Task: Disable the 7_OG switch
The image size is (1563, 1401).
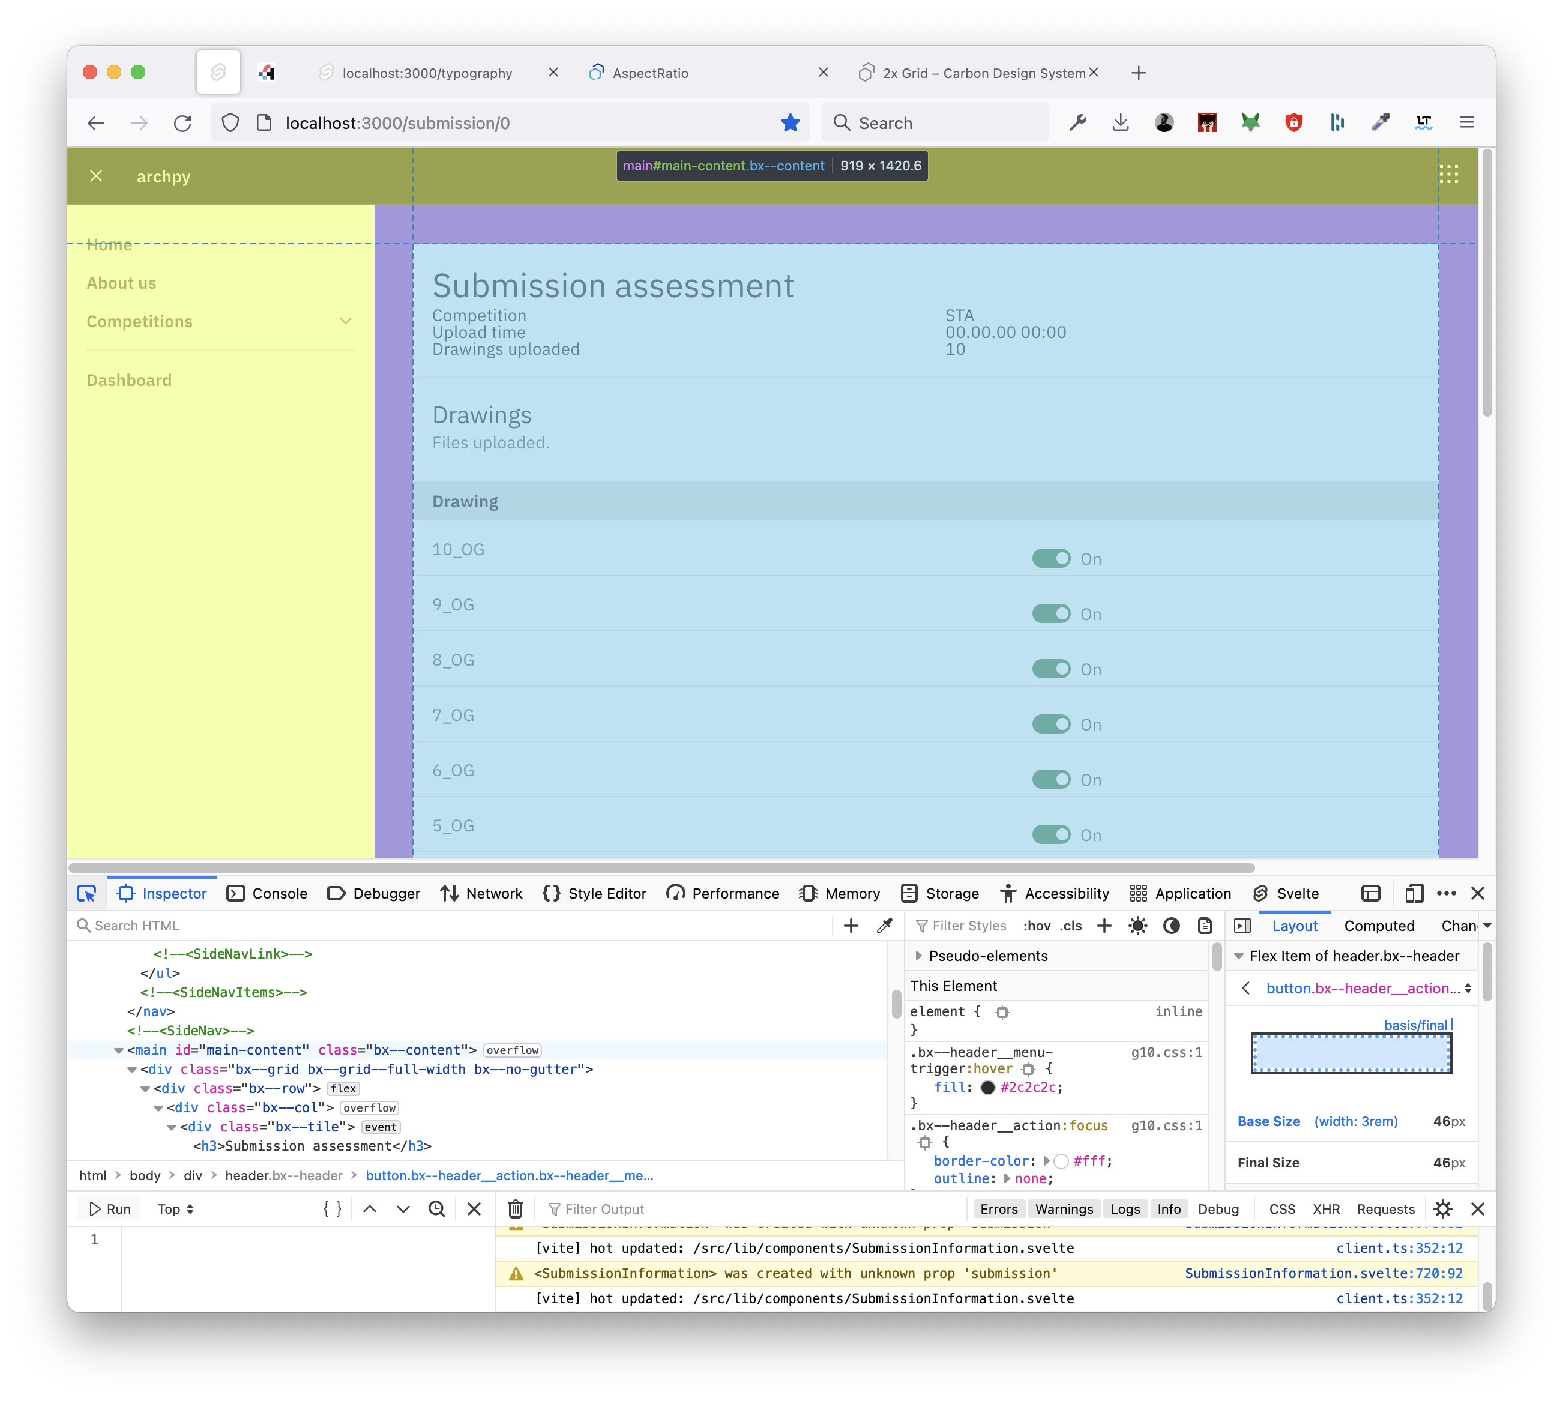Action: coord(1052,723)
